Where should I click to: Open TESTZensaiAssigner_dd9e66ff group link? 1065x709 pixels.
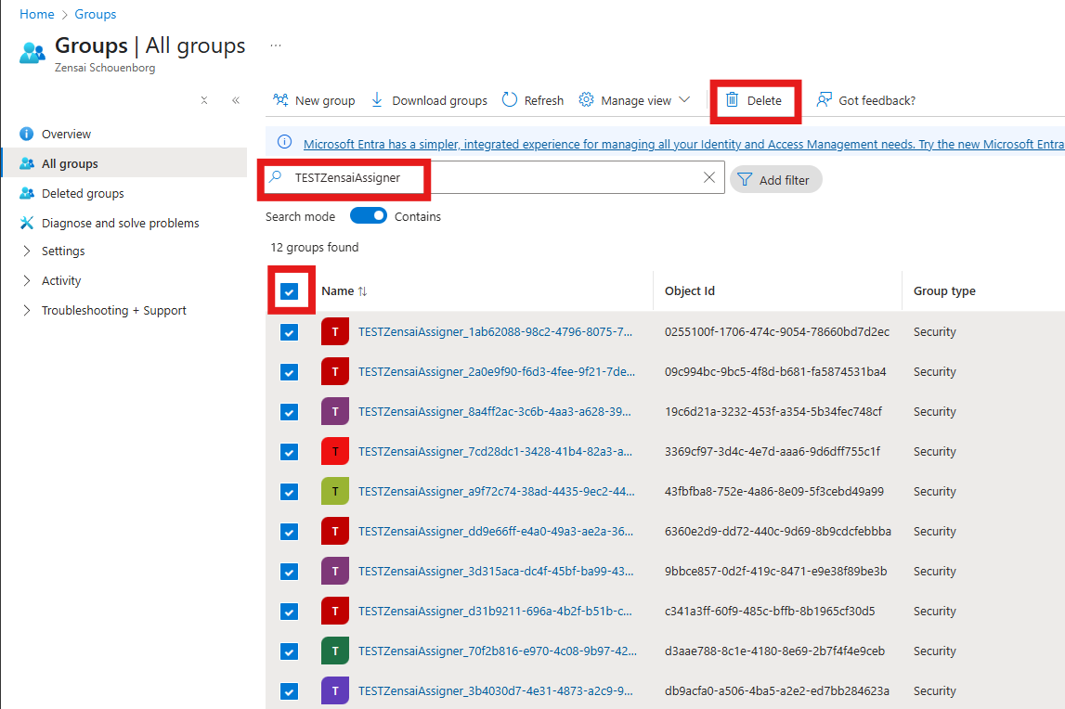pyautogui.click(x=496, y=531)
